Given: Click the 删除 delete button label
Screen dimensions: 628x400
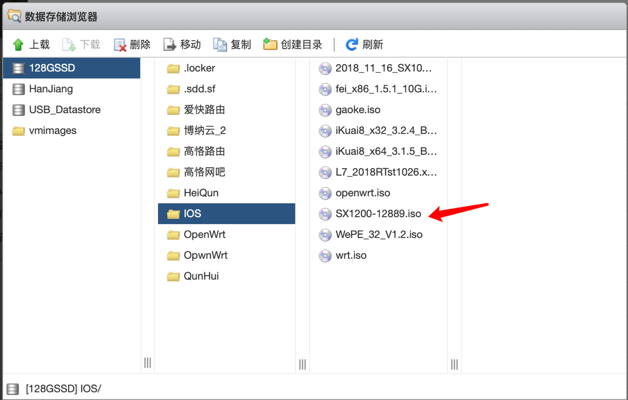Looking at the screenshot, I should tap(140, 45).
